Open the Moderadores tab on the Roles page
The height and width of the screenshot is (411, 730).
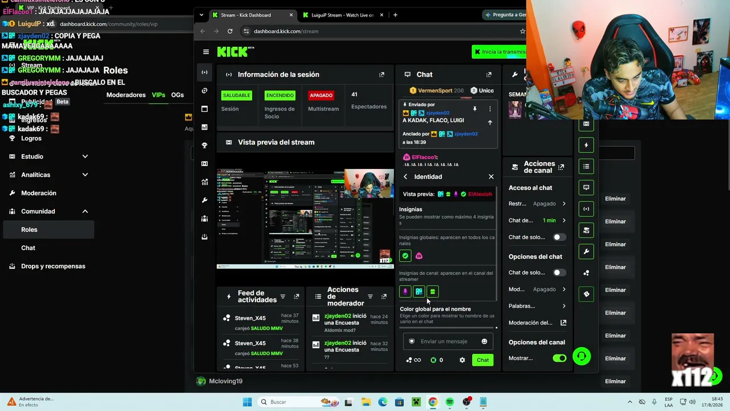(126, 95)
